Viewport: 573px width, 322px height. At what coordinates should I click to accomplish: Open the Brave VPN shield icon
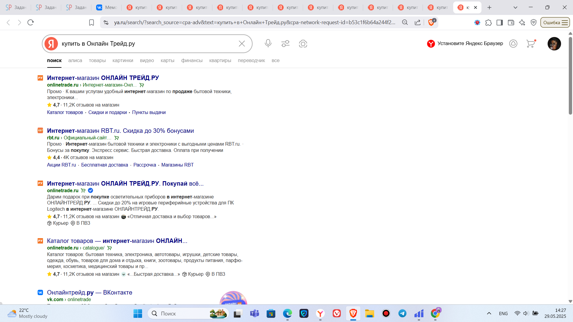click(534, 22)
